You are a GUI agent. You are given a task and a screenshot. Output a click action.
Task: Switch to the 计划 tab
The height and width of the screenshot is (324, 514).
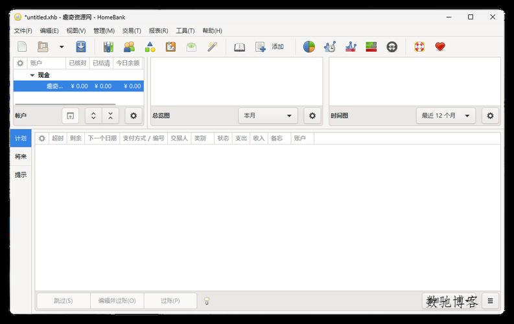pos(21,138)
